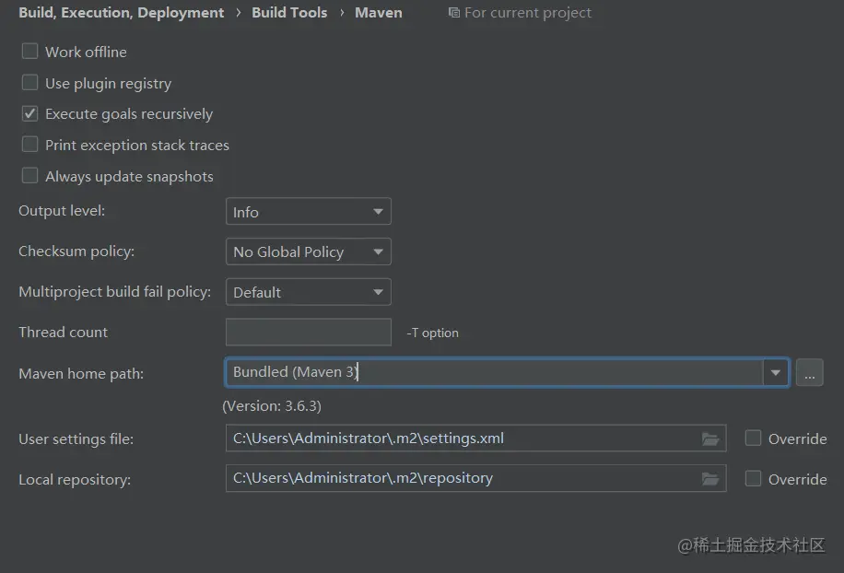Open the Output level dropdown
Viewport: 844px width, 573px height.
coord(308,212)
